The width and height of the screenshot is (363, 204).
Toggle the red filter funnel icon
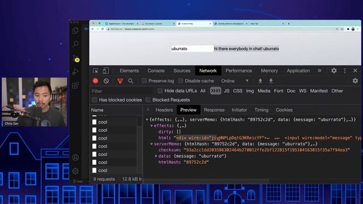120,81
